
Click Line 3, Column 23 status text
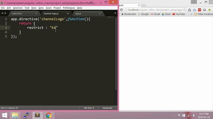[x=9, y=108]
